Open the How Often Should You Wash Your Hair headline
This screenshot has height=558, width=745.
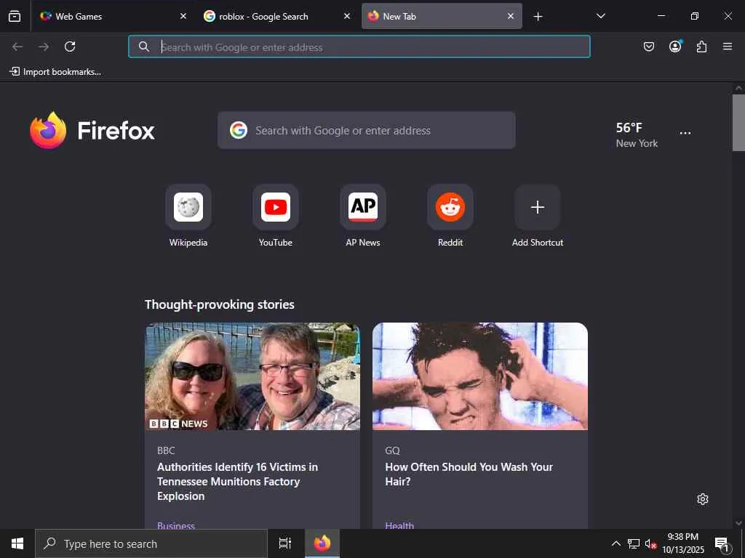(x=469, y=474)
